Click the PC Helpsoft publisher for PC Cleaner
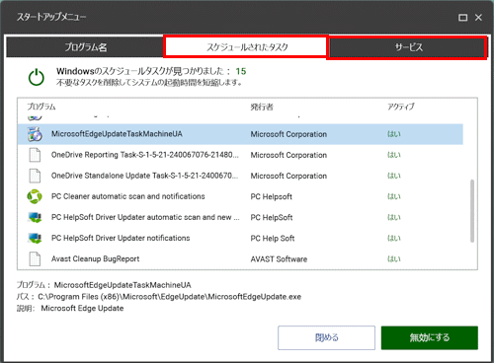 271,196
